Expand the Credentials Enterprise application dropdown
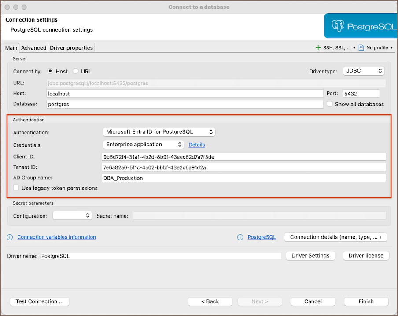 pyautogui.click(x=143, y=145)
